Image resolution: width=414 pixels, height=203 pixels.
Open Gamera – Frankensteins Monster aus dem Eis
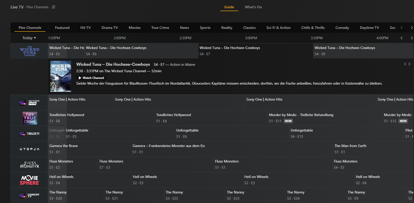click(x=232, y=149)
